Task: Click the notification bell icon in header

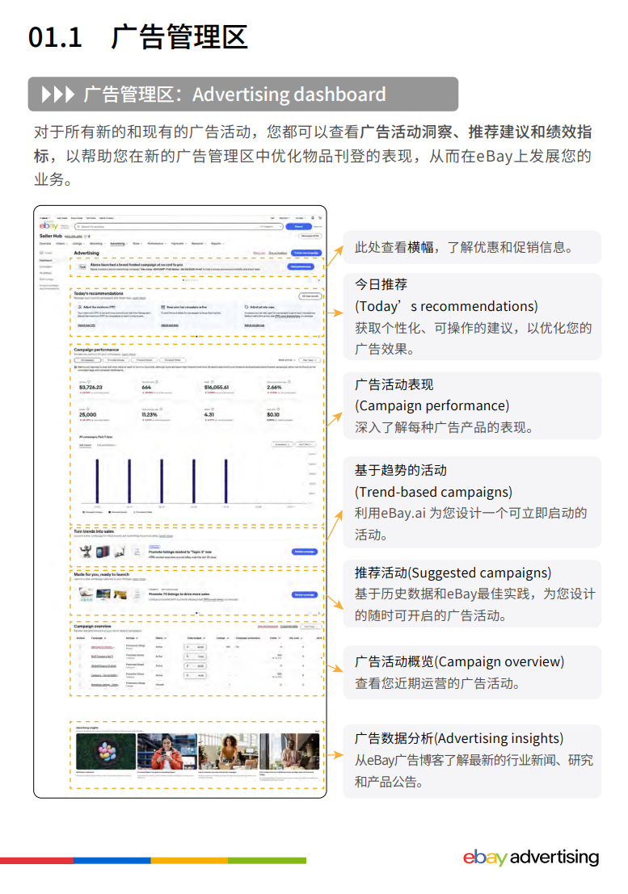Action: [312, 217]
